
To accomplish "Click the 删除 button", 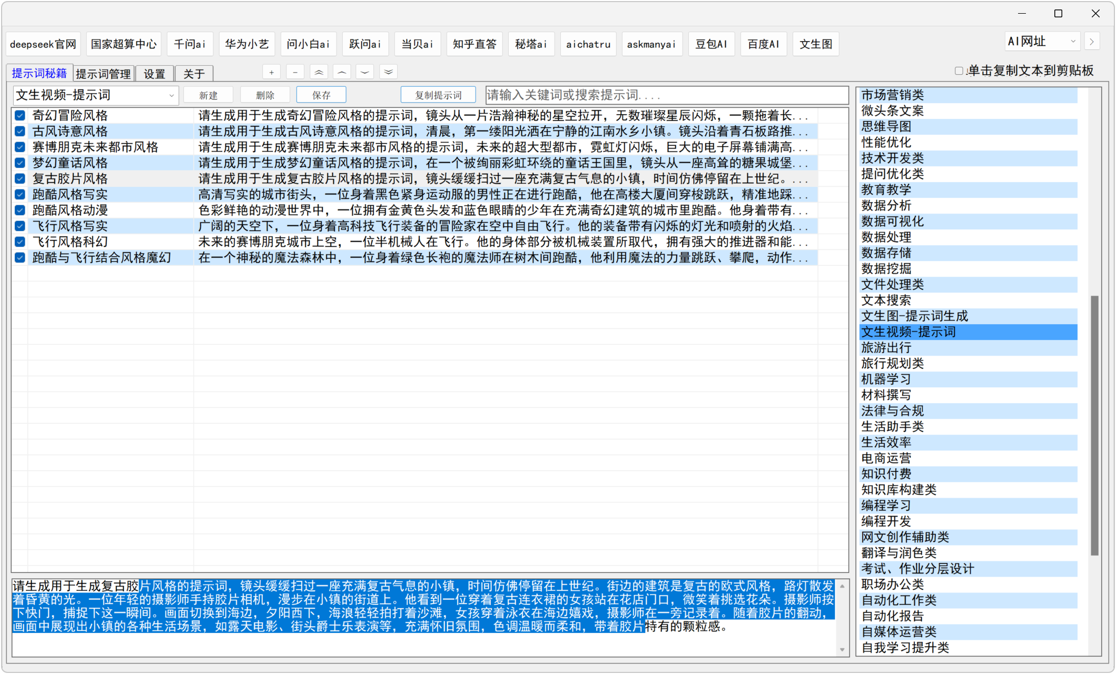I will click(x=265, y=95).
